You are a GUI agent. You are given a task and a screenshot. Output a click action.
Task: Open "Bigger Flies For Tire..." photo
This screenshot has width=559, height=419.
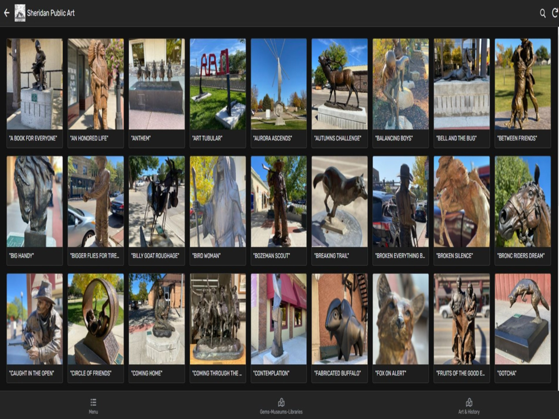click(x=96, y=202)
